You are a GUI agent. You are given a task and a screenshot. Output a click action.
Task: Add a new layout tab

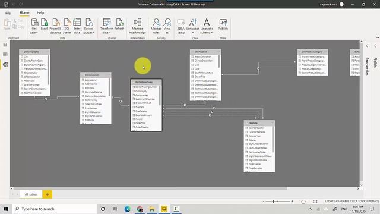[x=47, y=194]
